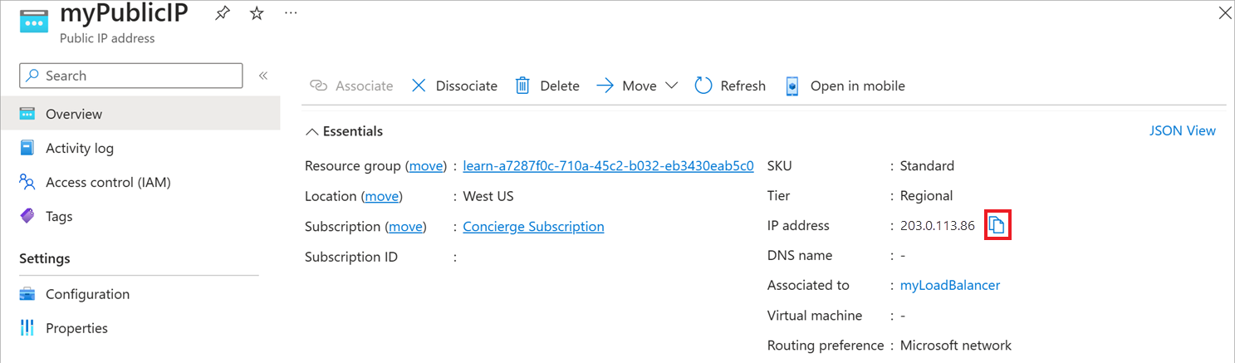
Task: Click the purple Tags icon
Action: [x=27, y=216]
